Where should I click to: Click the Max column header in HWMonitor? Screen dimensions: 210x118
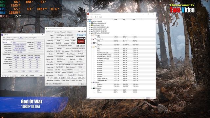(136, 19)
